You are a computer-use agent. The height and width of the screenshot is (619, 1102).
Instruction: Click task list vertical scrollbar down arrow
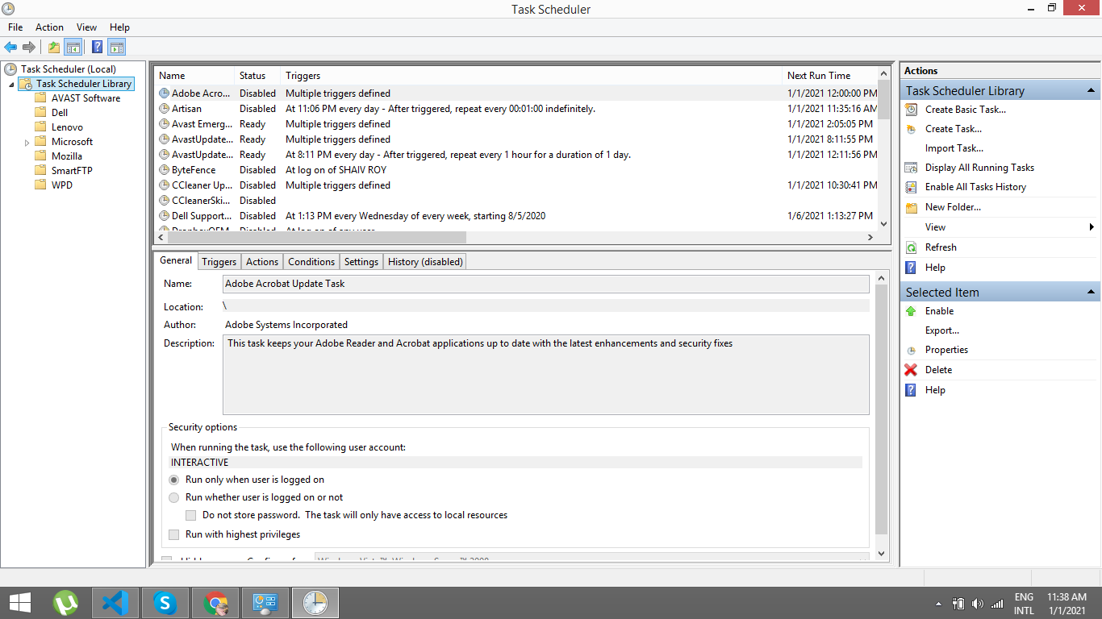coord(884,224)
